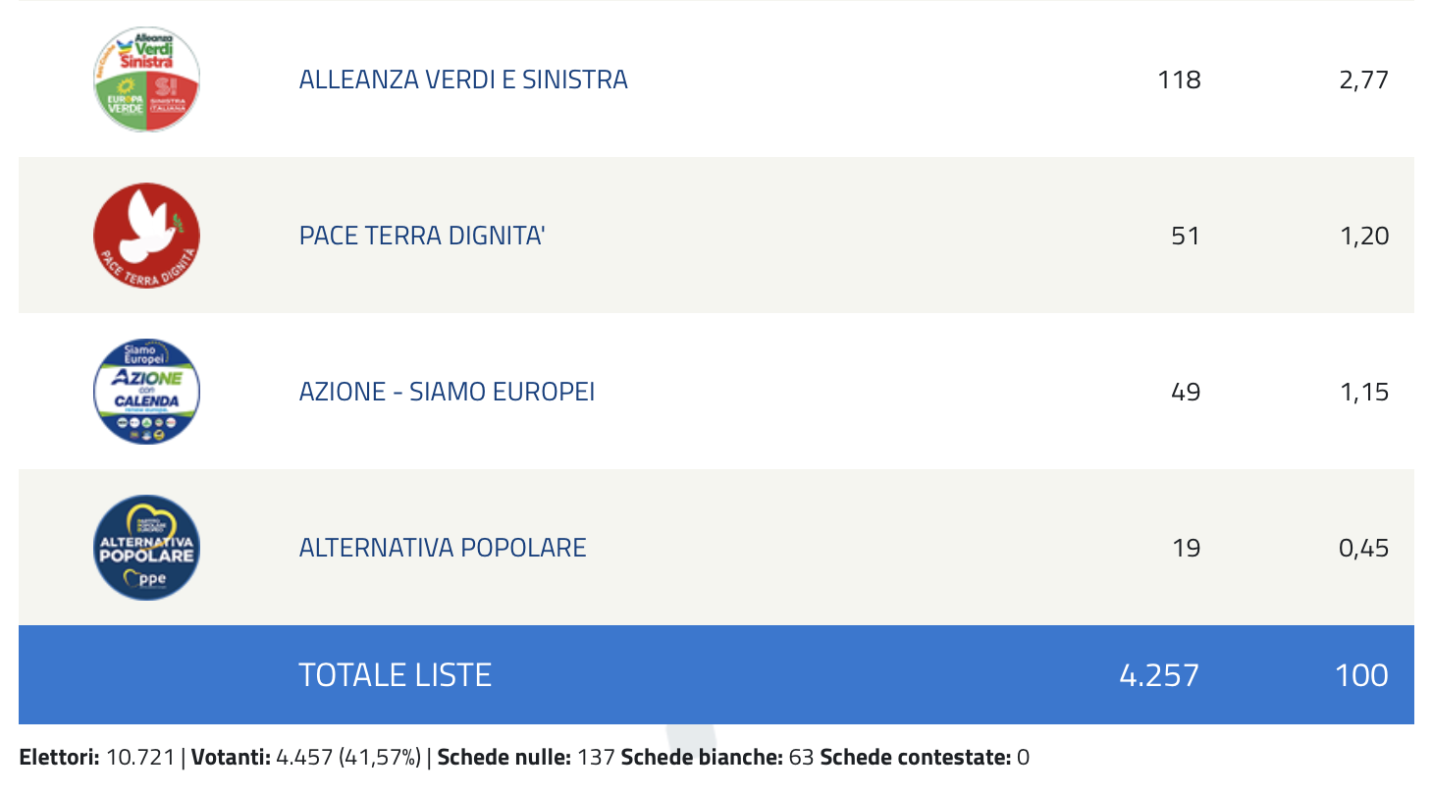Click the 51 votes value
This screenshot has width=1432, height=796.
1186,236
